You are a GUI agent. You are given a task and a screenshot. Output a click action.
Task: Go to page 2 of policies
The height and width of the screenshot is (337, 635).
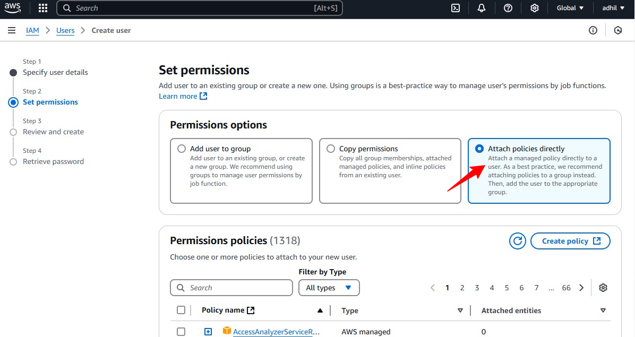pyautogui.click(x=462, y=288)
